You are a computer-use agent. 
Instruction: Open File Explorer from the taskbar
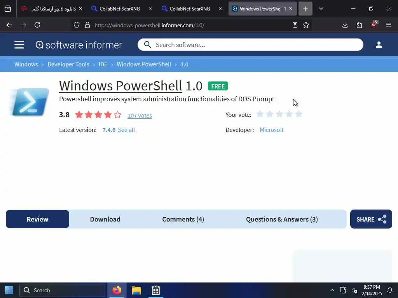pyautogui.click(x=136, y=290)
